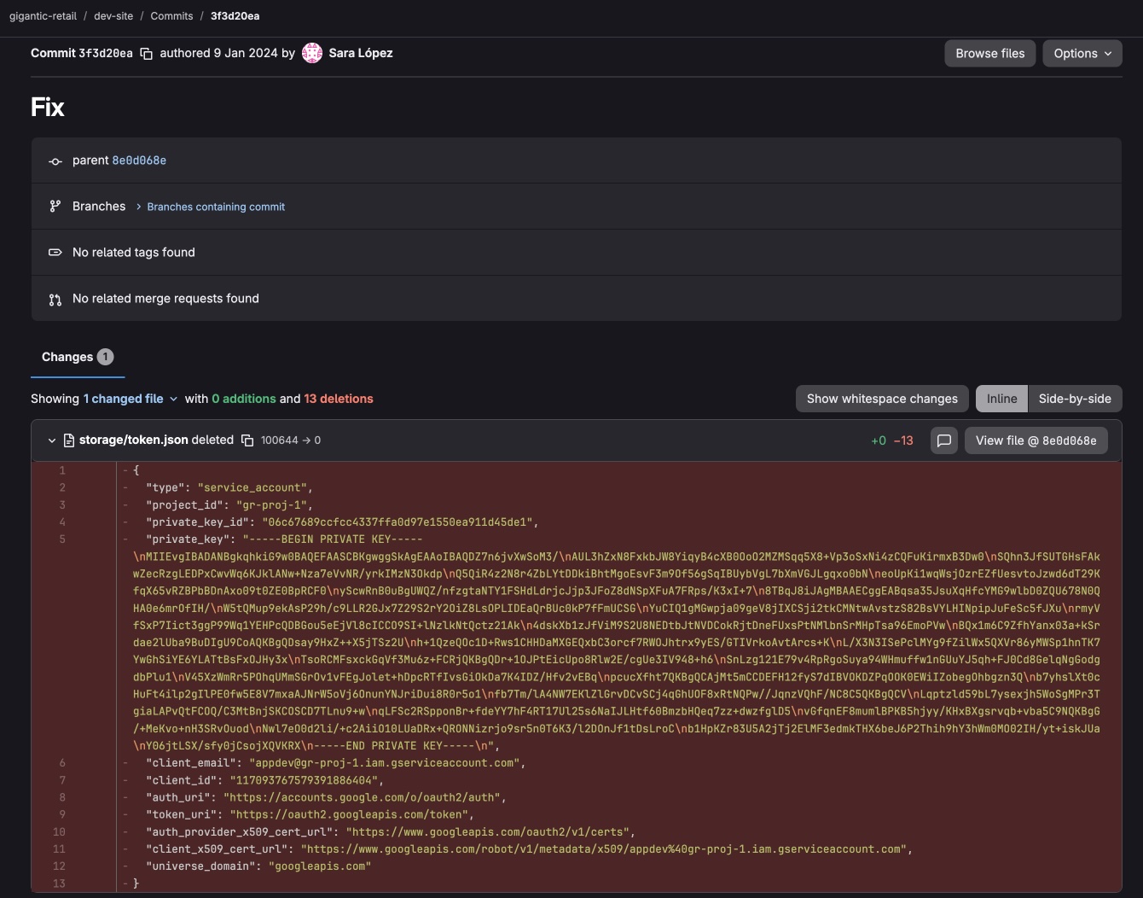The height and width of the screenshot is (898, 1143).
Task: Switch to Side-by-side diff view
Action: coord(1075,398)
